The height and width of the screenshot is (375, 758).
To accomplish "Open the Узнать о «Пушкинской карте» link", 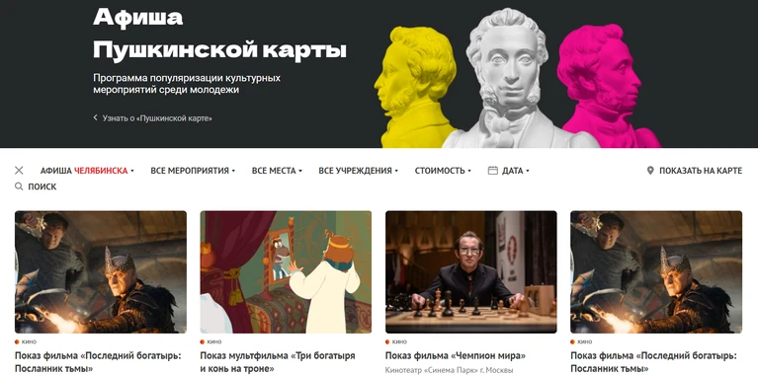I will tap(157, 118).
